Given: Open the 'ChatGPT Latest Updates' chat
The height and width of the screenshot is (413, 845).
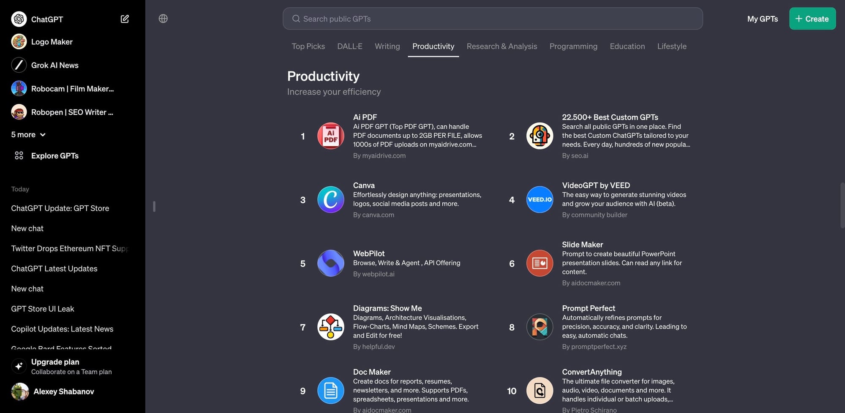Looking at the screenshot, I should click(54, 269).
